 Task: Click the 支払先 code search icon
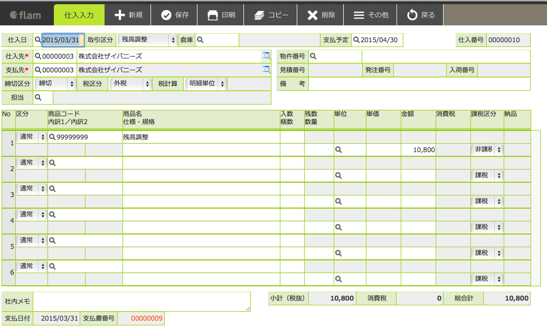37,70
